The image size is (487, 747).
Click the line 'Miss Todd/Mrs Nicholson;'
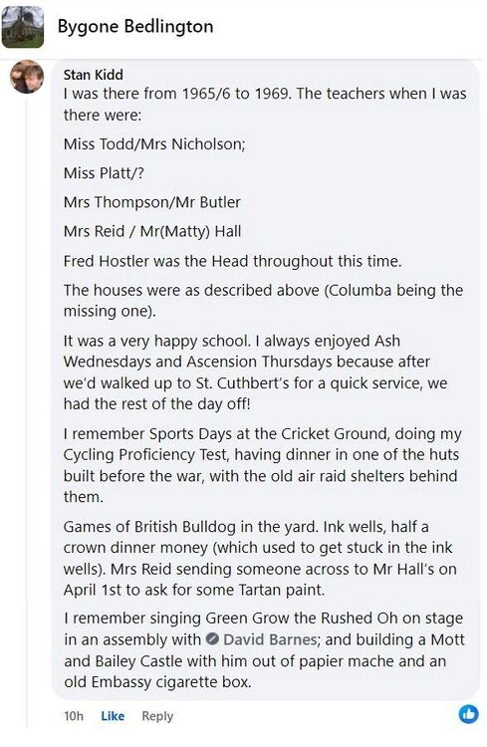(x=154, y=143)
